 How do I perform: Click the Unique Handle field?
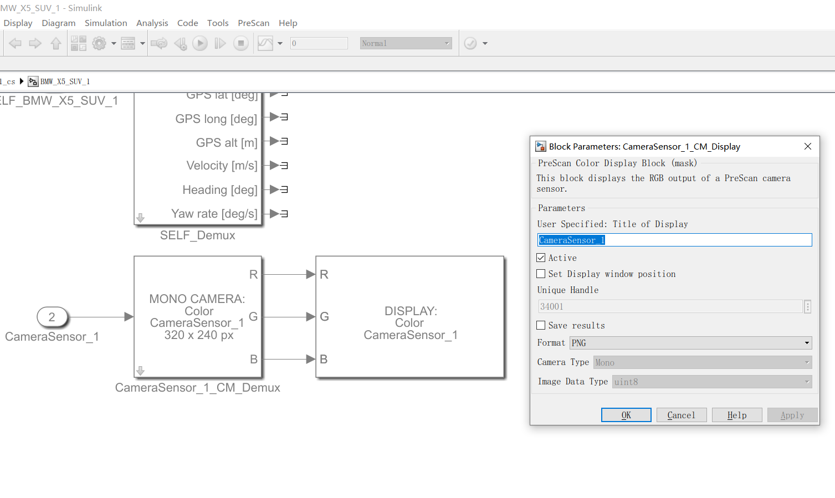point(670,306)
